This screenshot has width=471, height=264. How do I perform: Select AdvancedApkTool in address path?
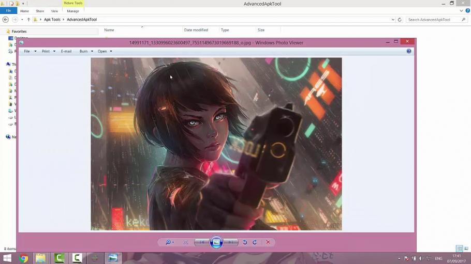[82, 20]
